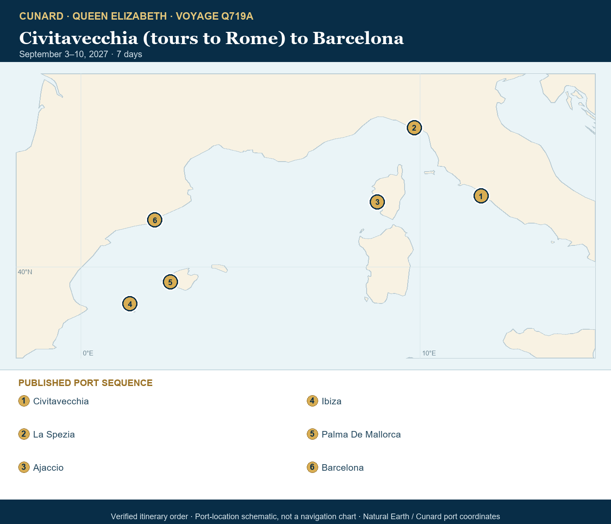
Task: Click map marker 6 at Barcelona
Action: pyautogui.click(x=154, y=220)
